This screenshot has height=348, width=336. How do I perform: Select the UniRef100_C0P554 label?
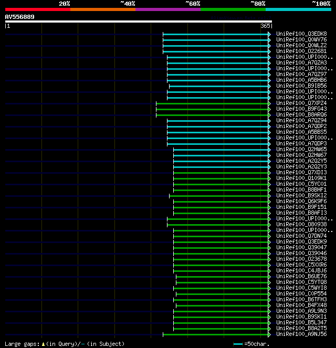click(x=301, y=293)
